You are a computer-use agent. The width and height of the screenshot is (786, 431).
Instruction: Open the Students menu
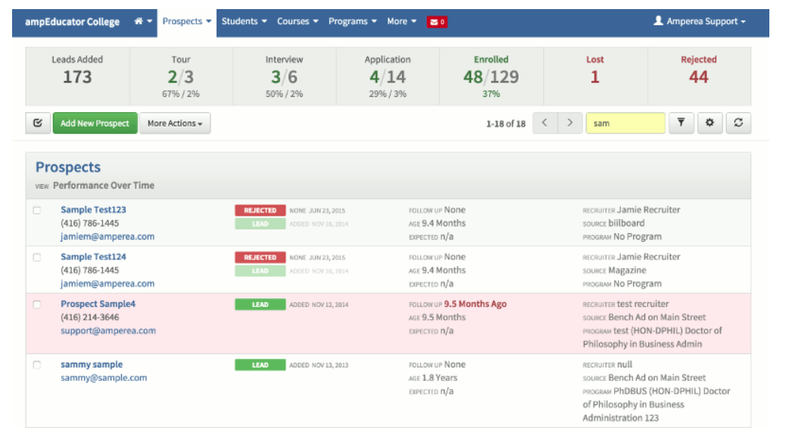tap(244, 22)
